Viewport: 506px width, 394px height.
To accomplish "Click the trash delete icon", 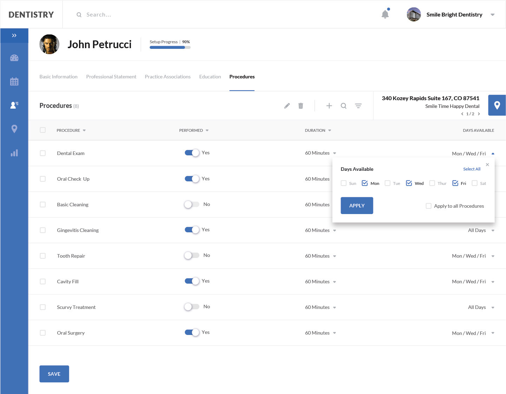I will (301, 106).
